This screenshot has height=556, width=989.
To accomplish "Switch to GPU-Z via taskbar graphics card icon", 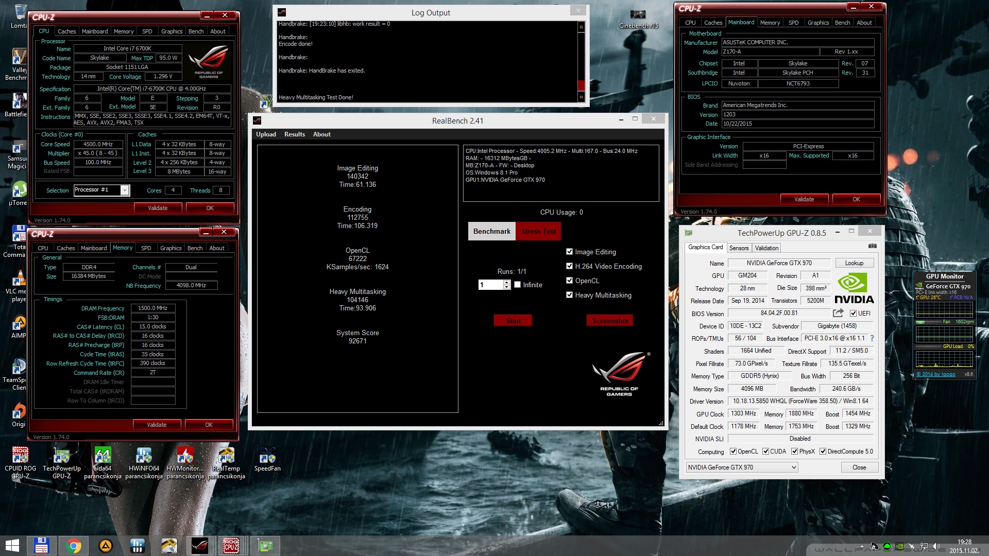I will coord(266,546).
